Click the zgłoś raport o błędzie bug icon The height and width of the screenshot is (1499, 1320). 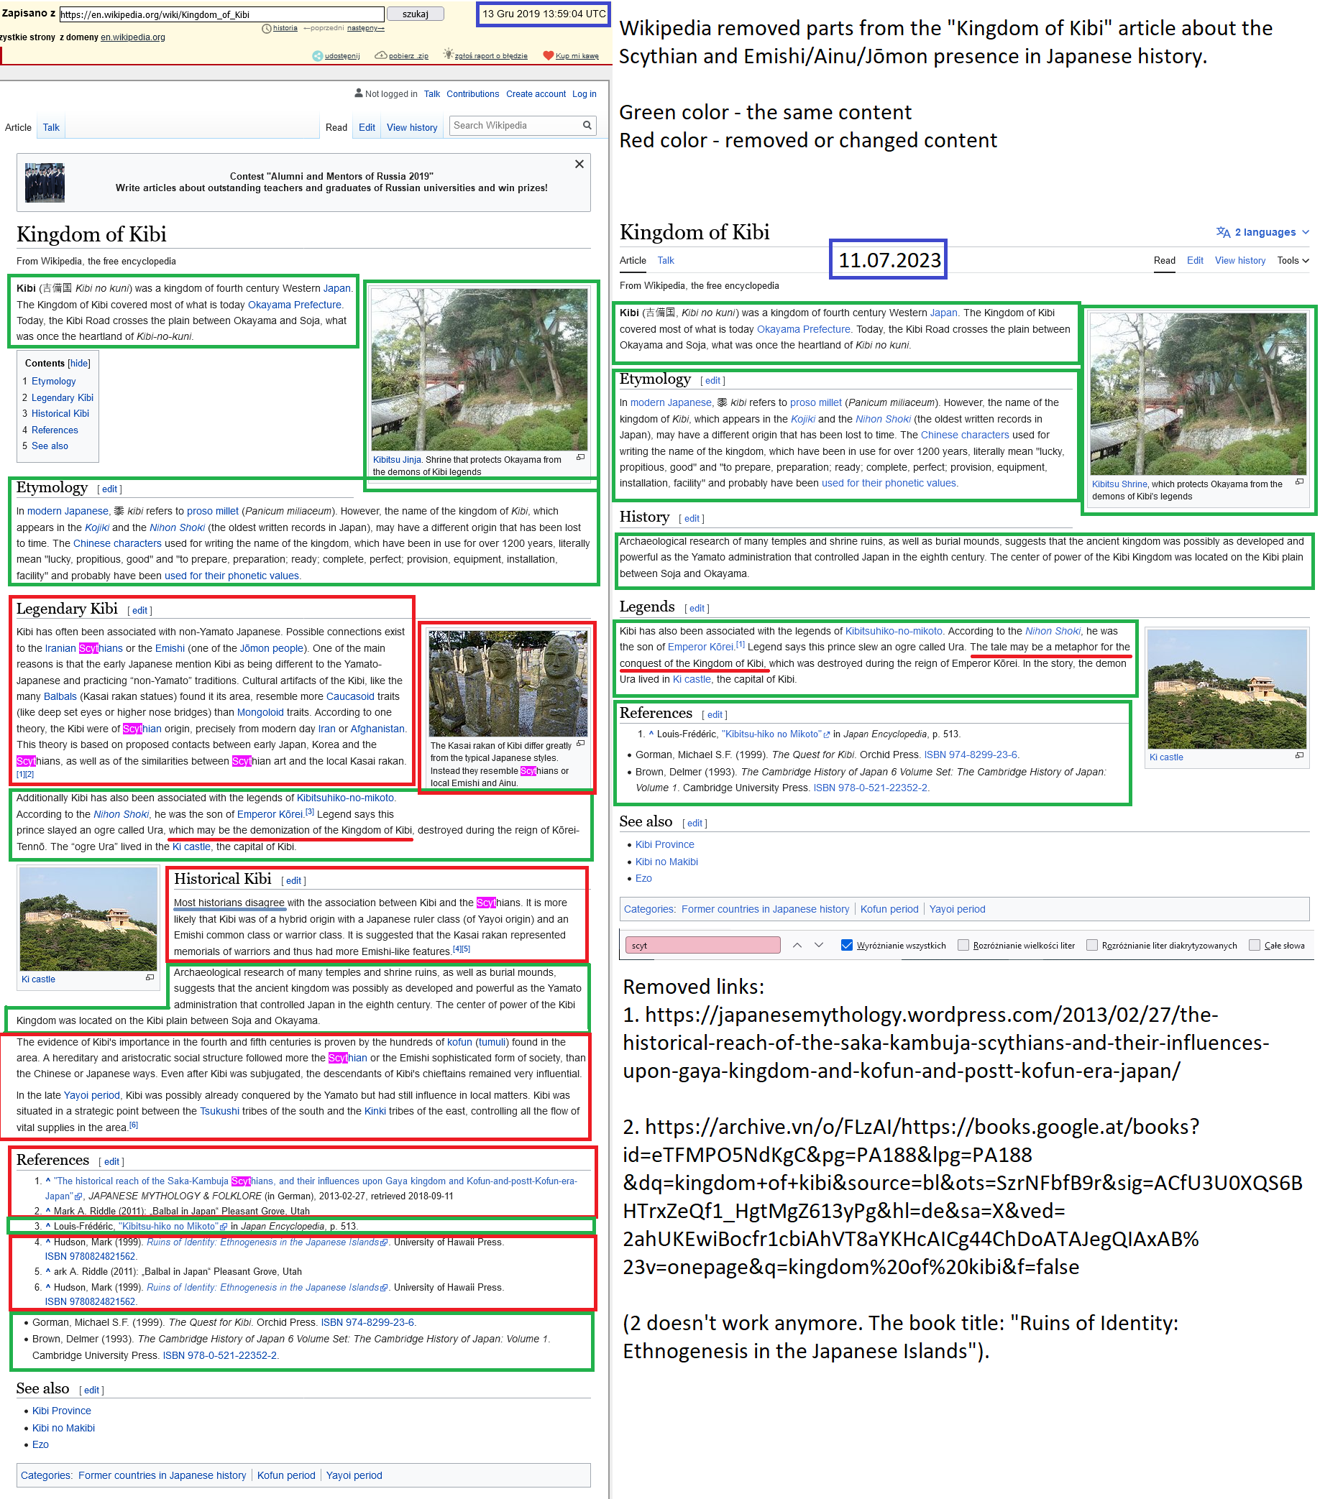[449, 55]
